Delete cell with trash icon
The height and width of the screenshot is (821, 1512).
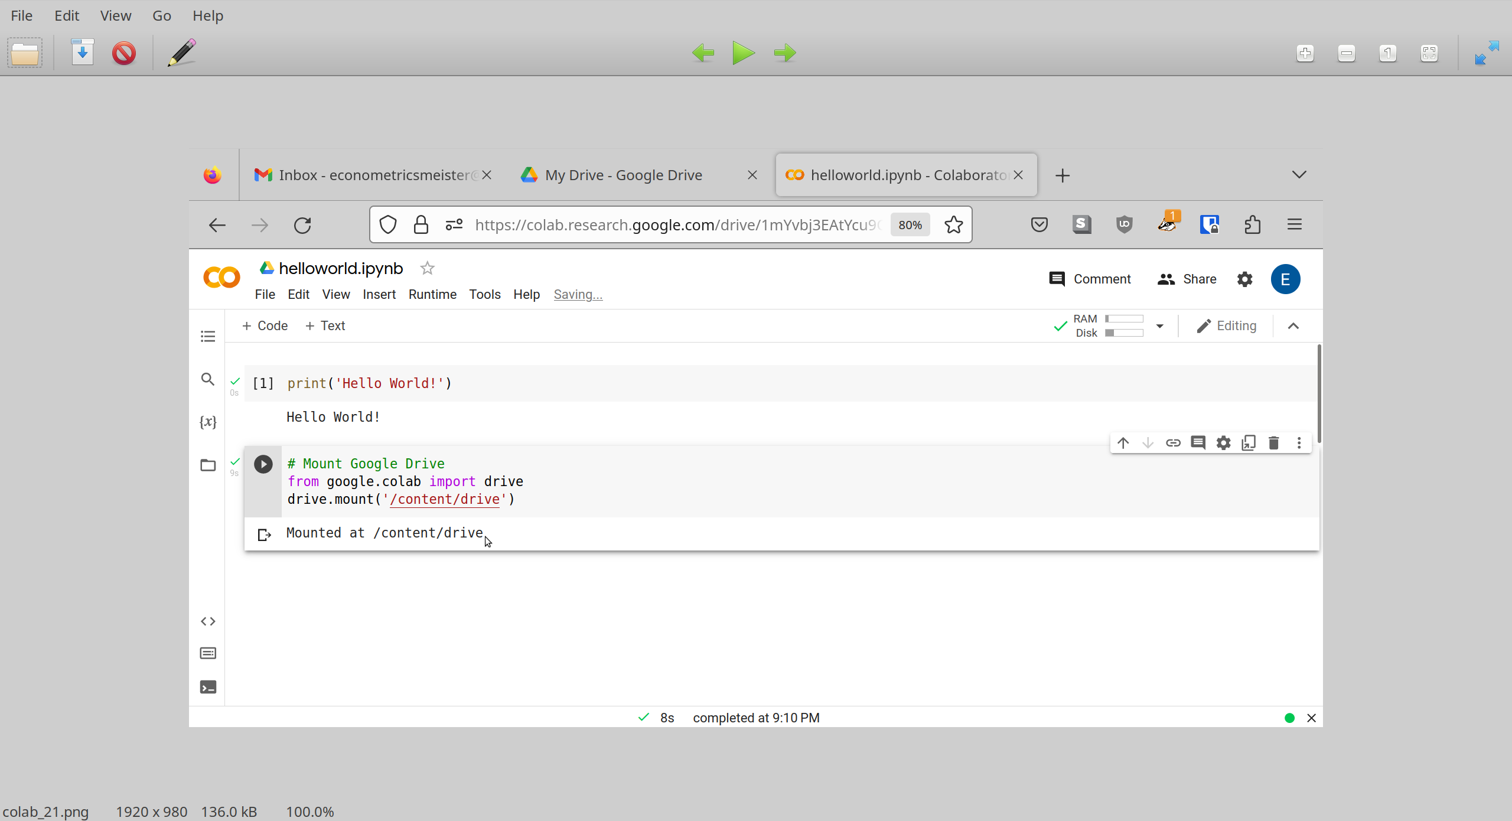pos(1274,442)
